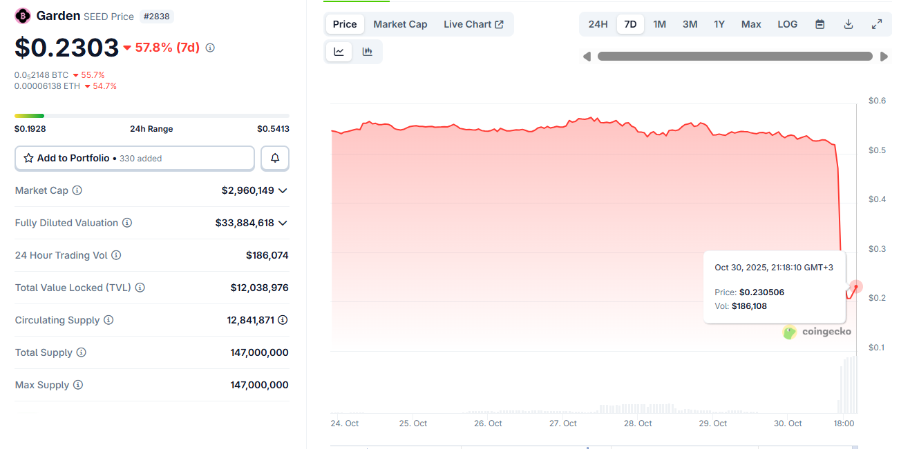Expand the chart to fullscreen
Image resolution: width=919 pixels, height=449 pixels.
pyautogui.click(x=876, y=23)
